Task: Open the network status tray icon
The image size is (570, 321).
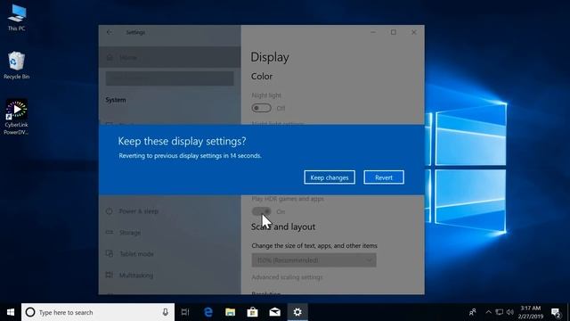Action: point(500,312)
